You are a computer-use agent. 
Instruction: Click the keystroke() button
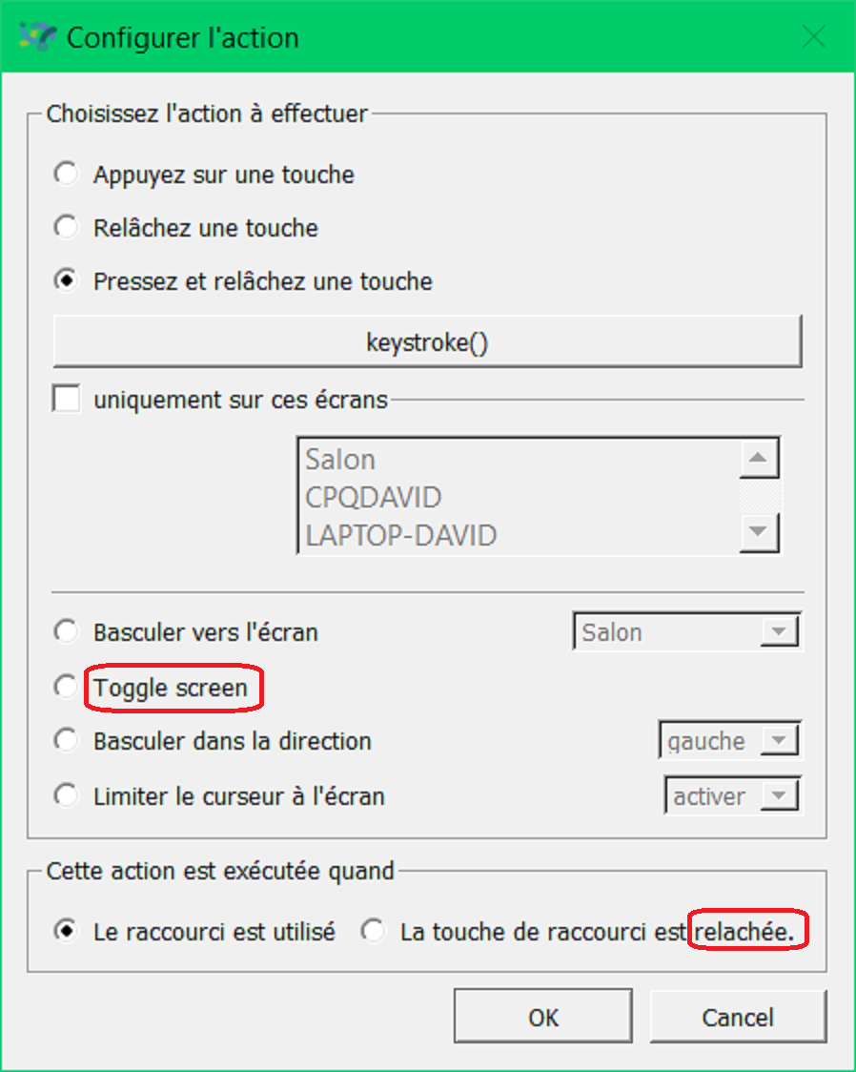(428, 341)
